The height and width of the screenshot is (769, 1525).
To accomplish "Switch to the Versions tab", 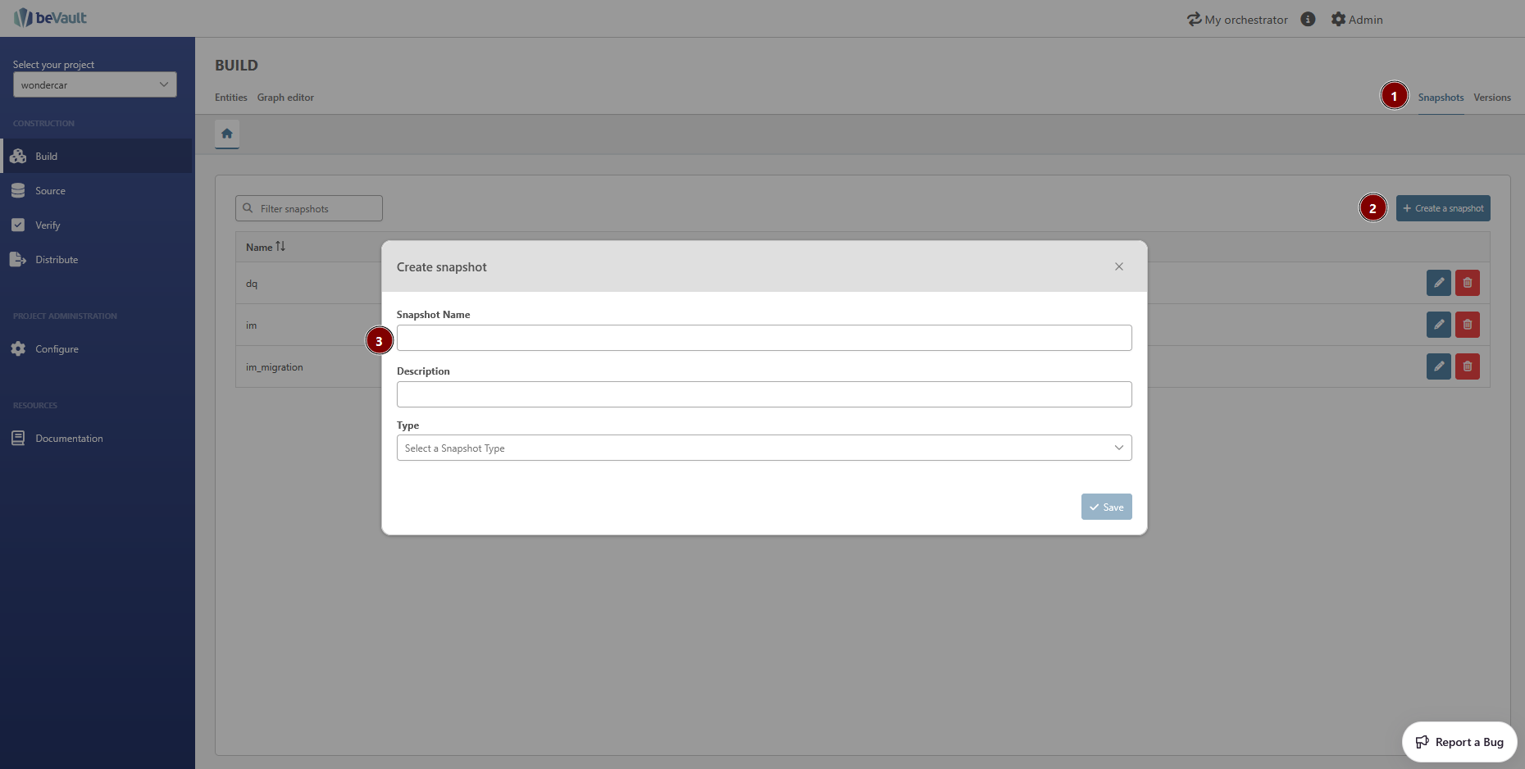I will point(1491,98).
